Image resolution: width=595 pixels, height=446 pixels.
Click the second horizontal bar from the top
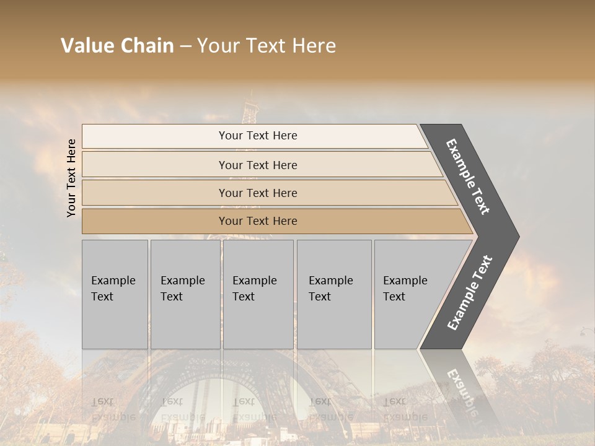coord(258,165)
